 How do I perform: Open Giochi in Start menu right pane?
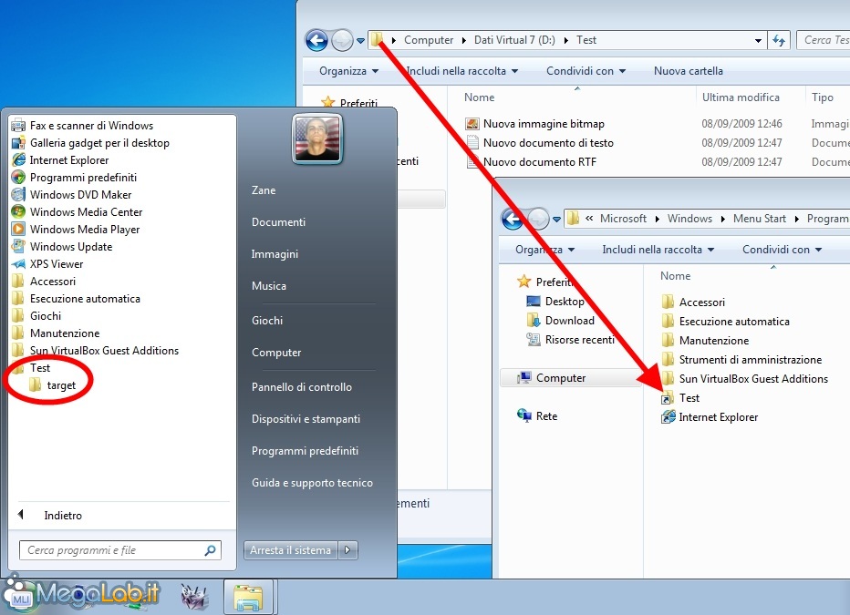point(267,321)
